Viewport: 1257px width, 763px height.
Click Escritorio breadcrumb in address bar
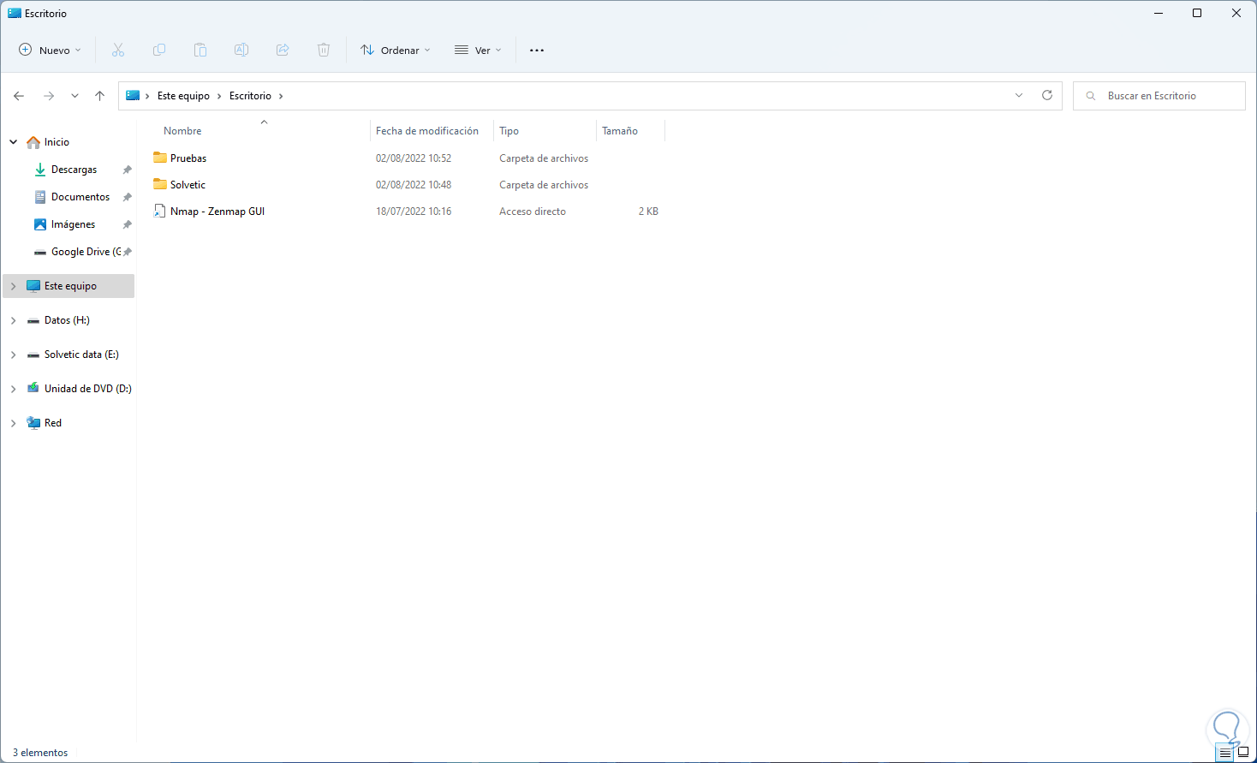point(250,96)
